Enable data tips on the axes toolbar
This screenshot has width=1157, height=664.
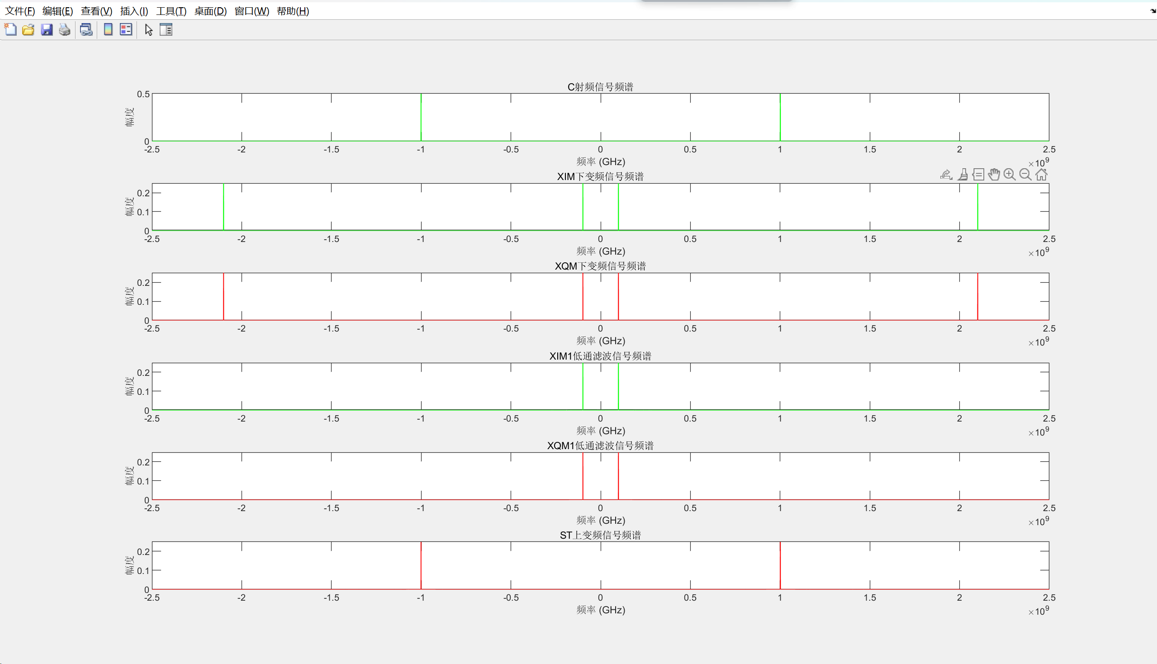978,175
